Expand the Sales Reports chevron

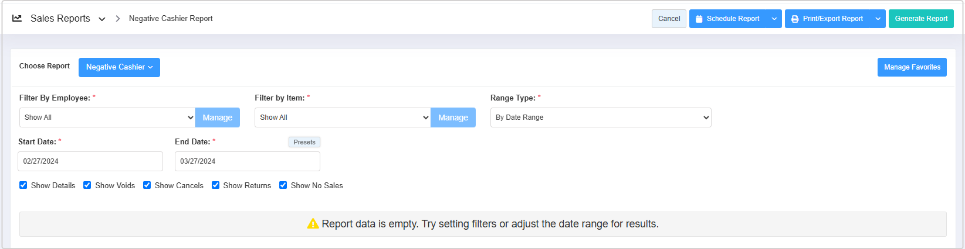(x=102, y=19)
